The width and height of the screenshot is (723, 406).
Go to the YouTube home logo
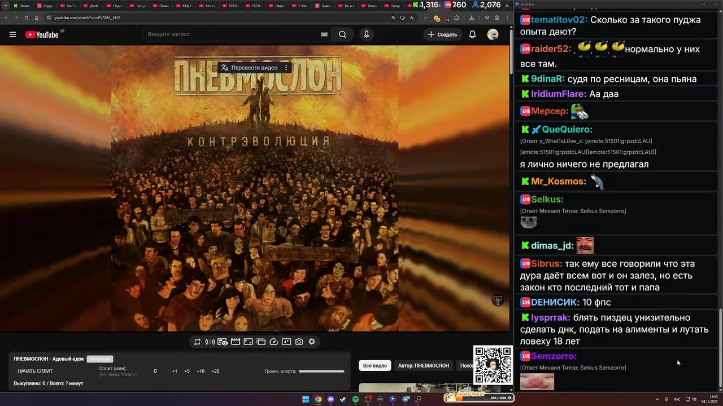pyautogui.click(x=42, y=34)
